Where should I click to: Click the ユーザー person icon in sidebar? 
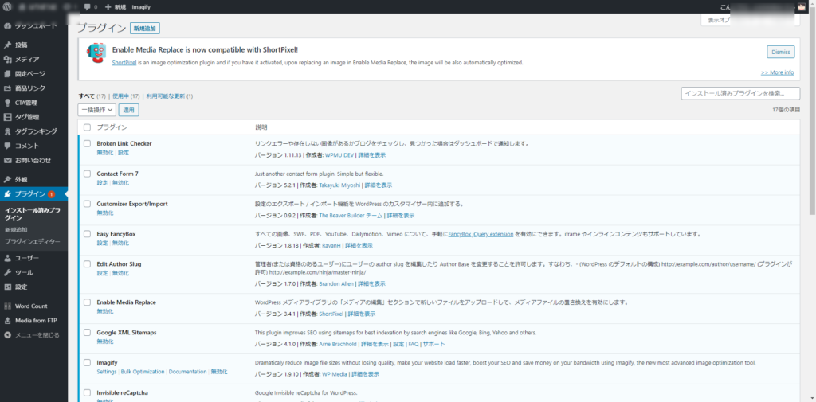coord(7,258)
